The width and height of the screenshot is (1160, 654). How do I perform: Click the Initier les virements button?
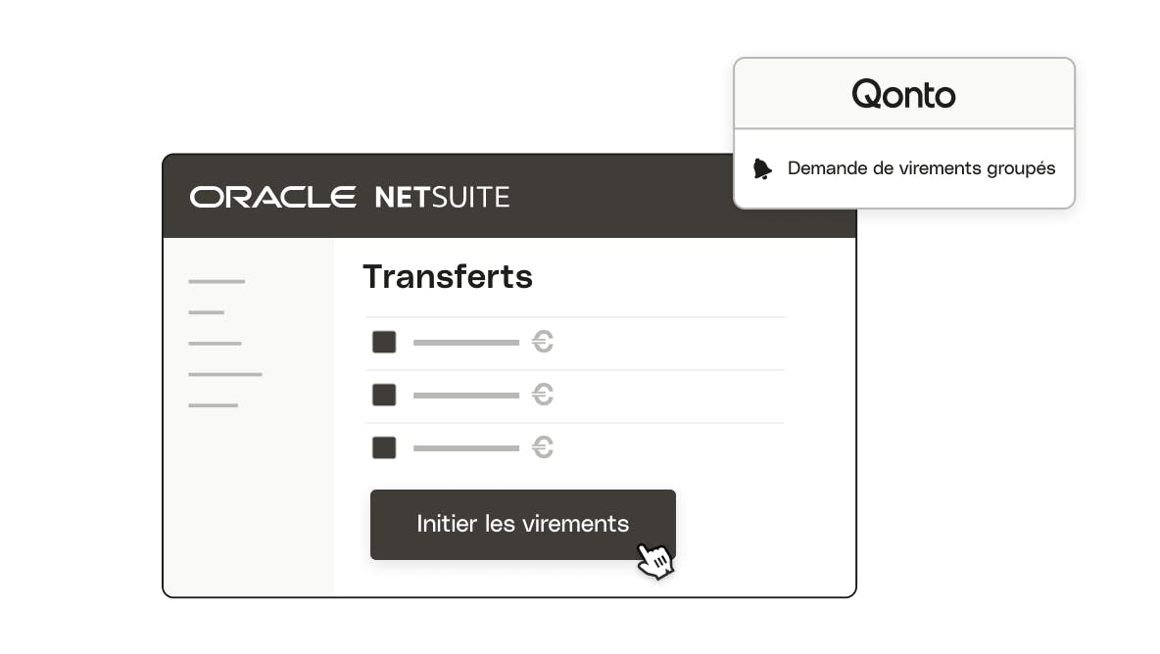click(523, 525)
